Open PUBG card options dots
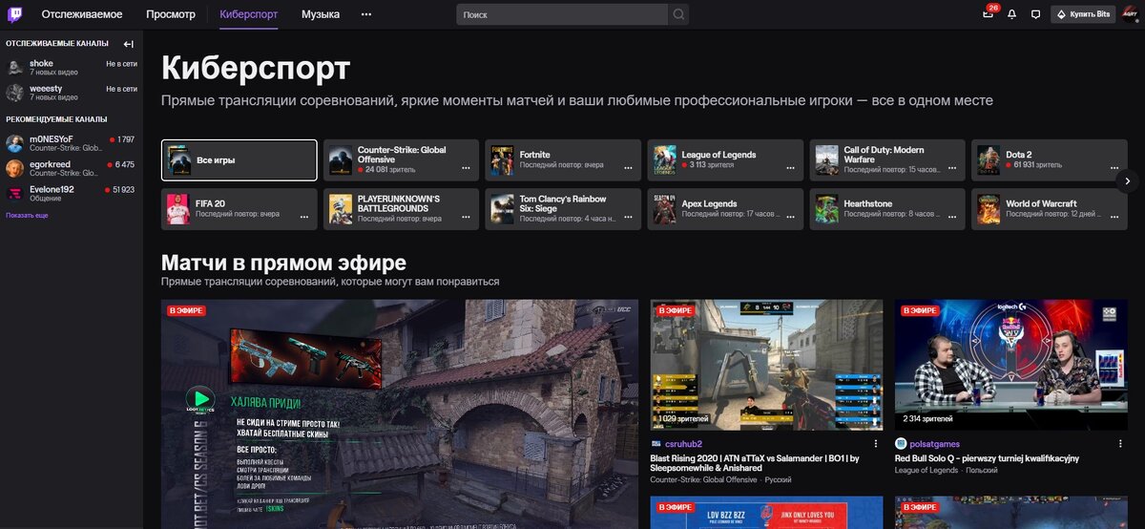This screenshot has width=1145, height=529. pyautogui.click(x=467, y=217)
